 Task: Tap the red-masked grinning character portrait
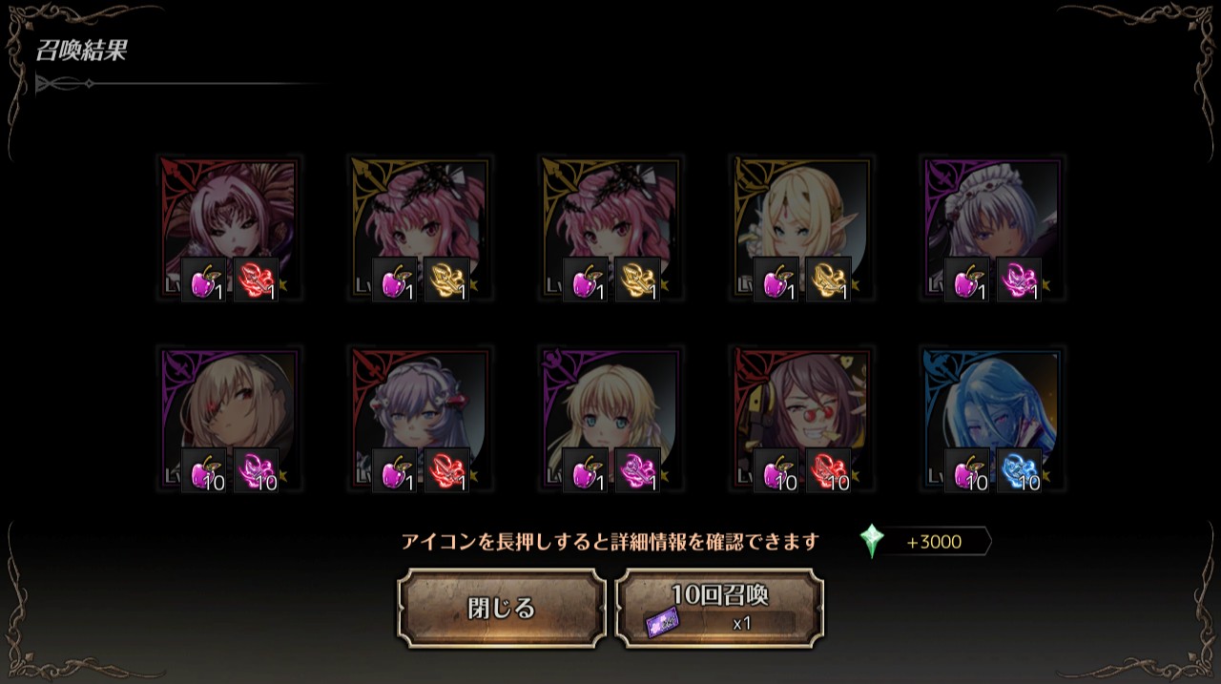click(x=802, y=420)
